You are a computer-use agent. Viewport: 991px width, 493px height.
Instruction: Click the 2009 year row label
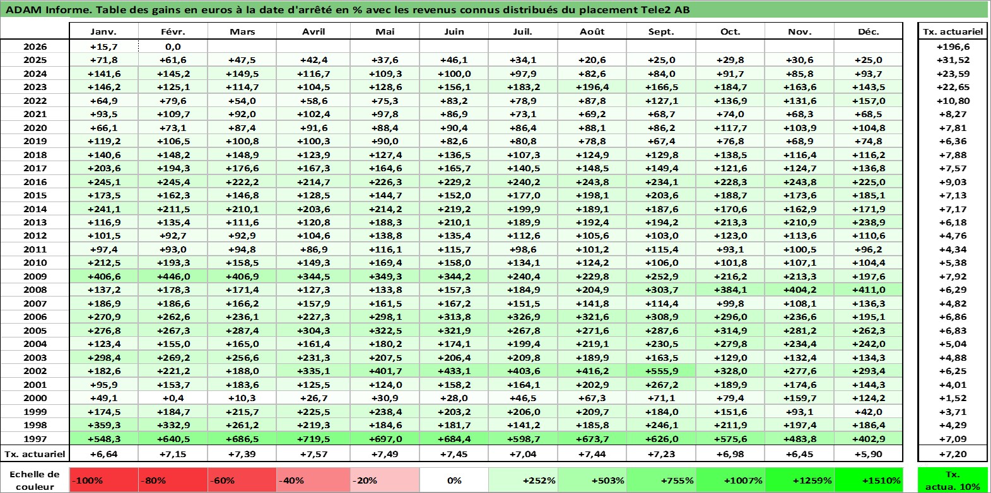pyautogui.click(x=35, y=276)
